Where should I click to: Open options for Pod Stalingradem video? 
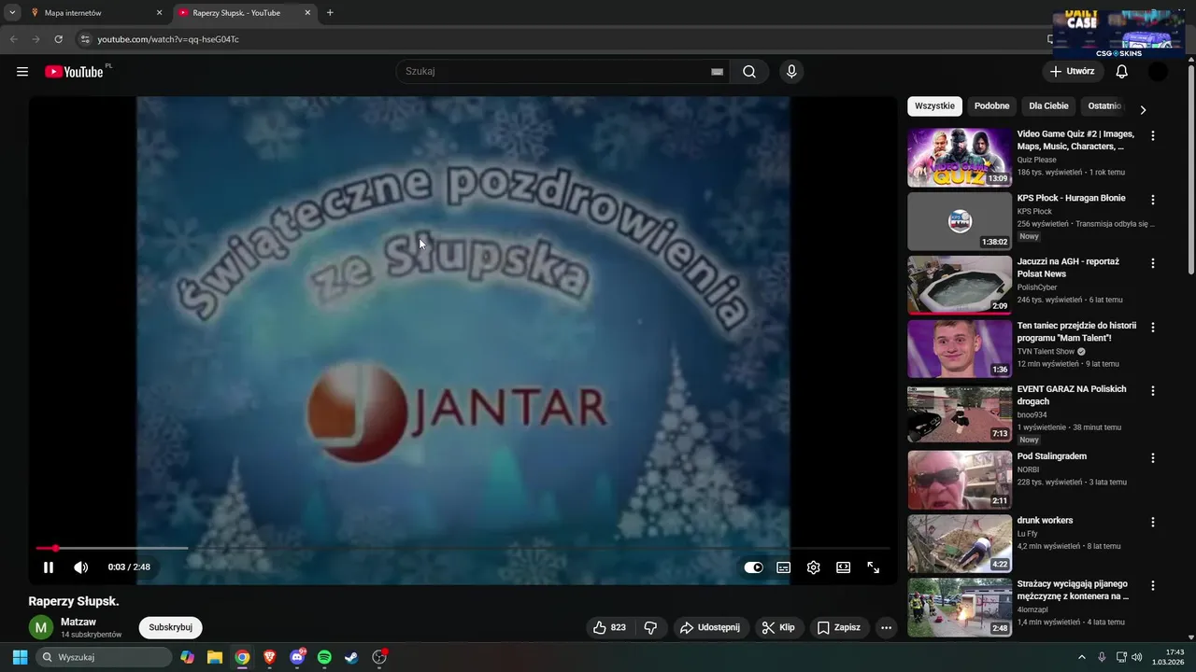[1153, 458]
